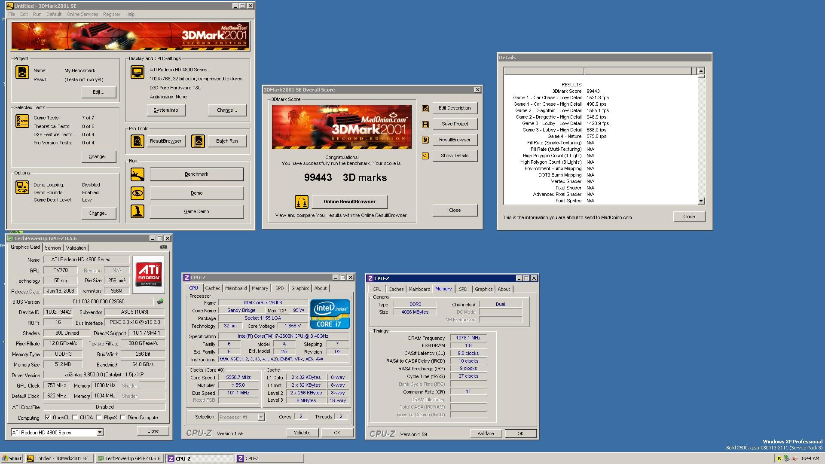Enable the DirectCompute checkbox in GPU-Z
825x464 pixels.
[123, 417]
